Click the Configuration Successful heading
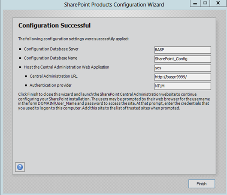The image size is (227, 195). tap(54, 25)
